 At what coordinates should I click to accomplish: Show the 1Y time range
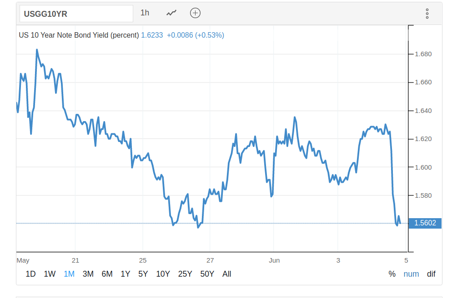(125, 274)
